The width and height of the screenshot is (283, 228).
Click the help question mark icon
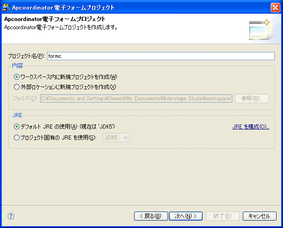click(x=11, y=216)
